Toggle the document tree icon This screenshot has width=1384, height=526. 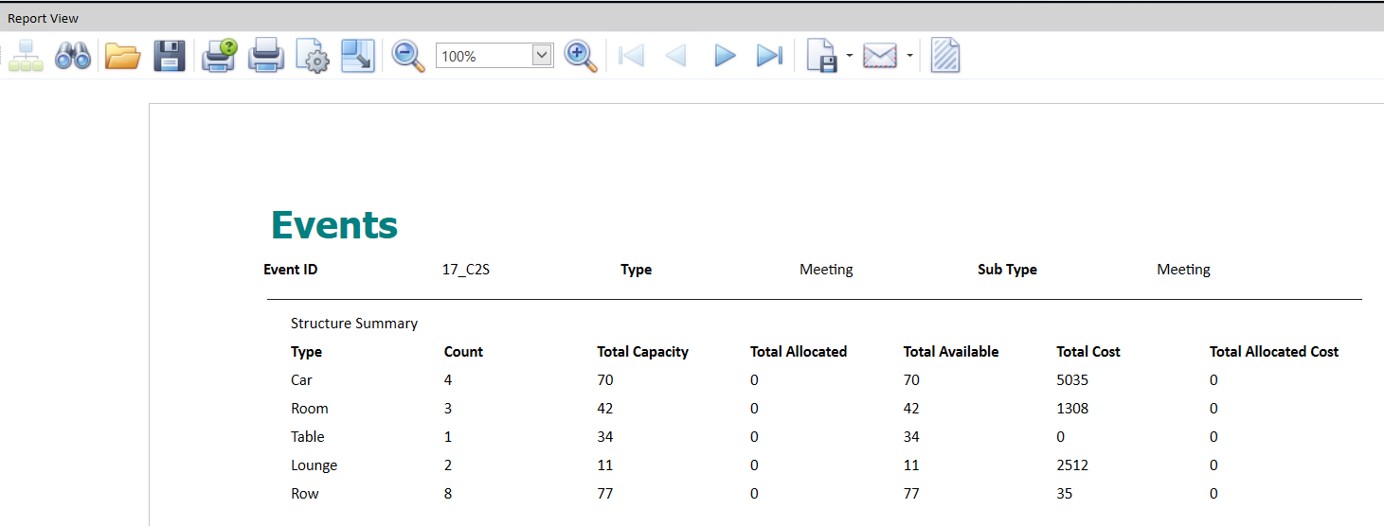(26, 56)
